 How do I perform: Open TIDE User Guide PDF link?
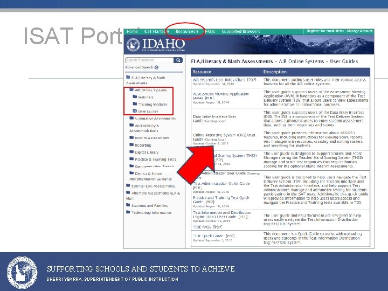tap(222, 214)
